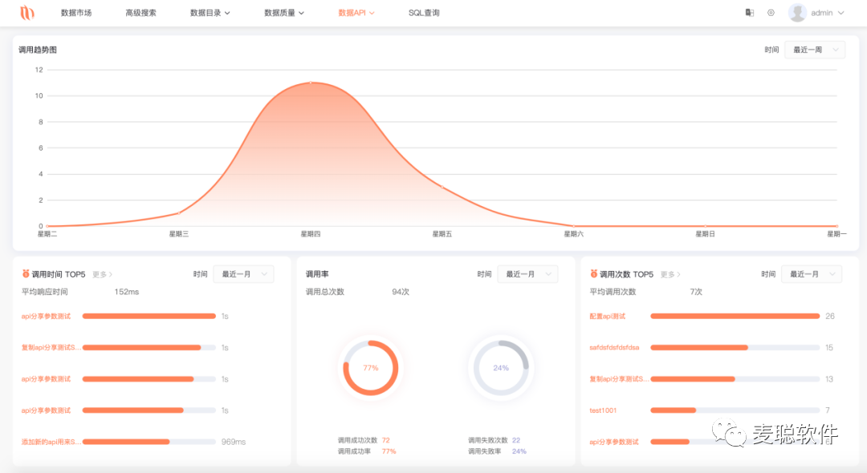This screenshot has width=867, height=473.
Task: Click the 94次 total calls value
Action: 401,292
